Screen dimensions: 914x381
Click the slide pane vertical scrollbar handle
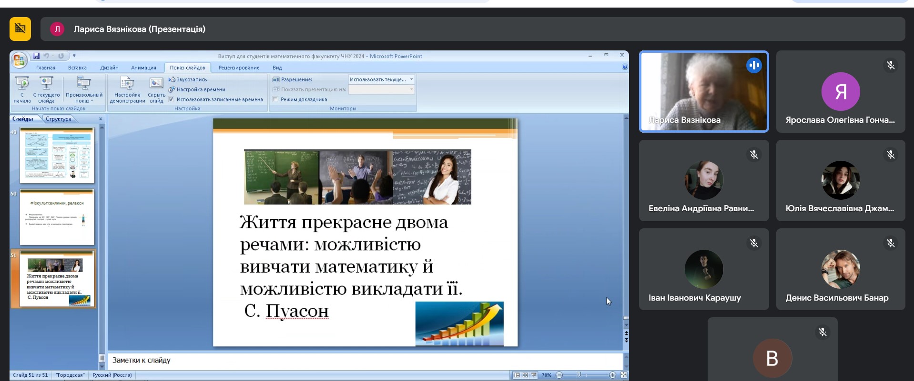(102, 358)
